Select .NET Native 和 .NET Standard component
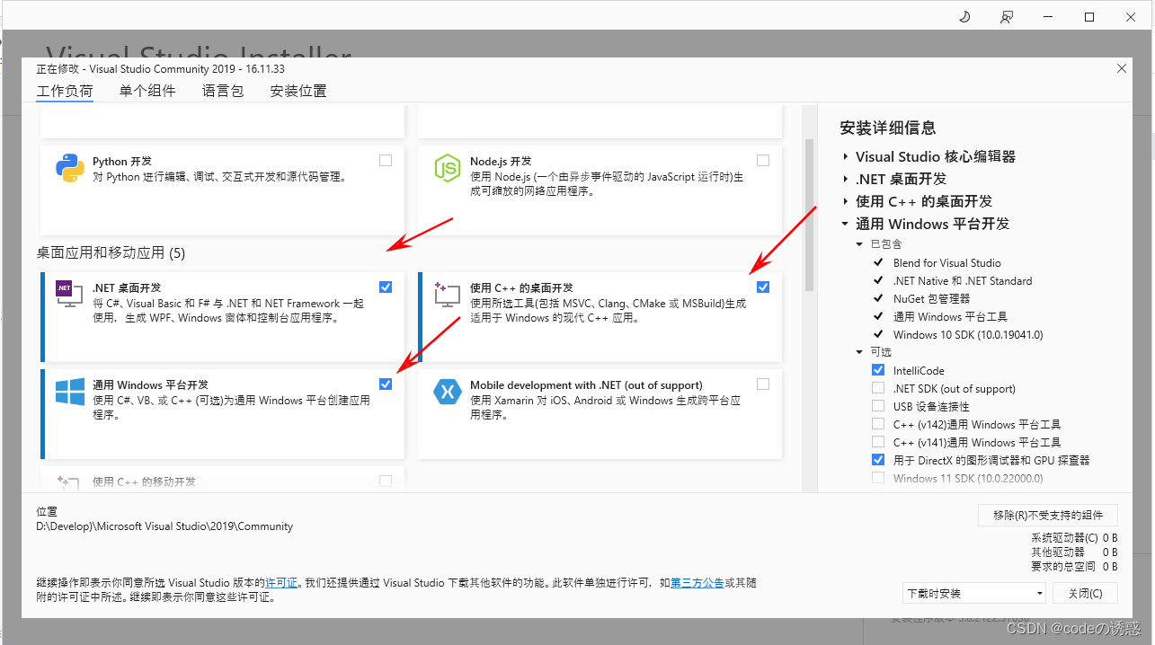The height and width of the screenshot is (645, 1155). pos(963,281)
